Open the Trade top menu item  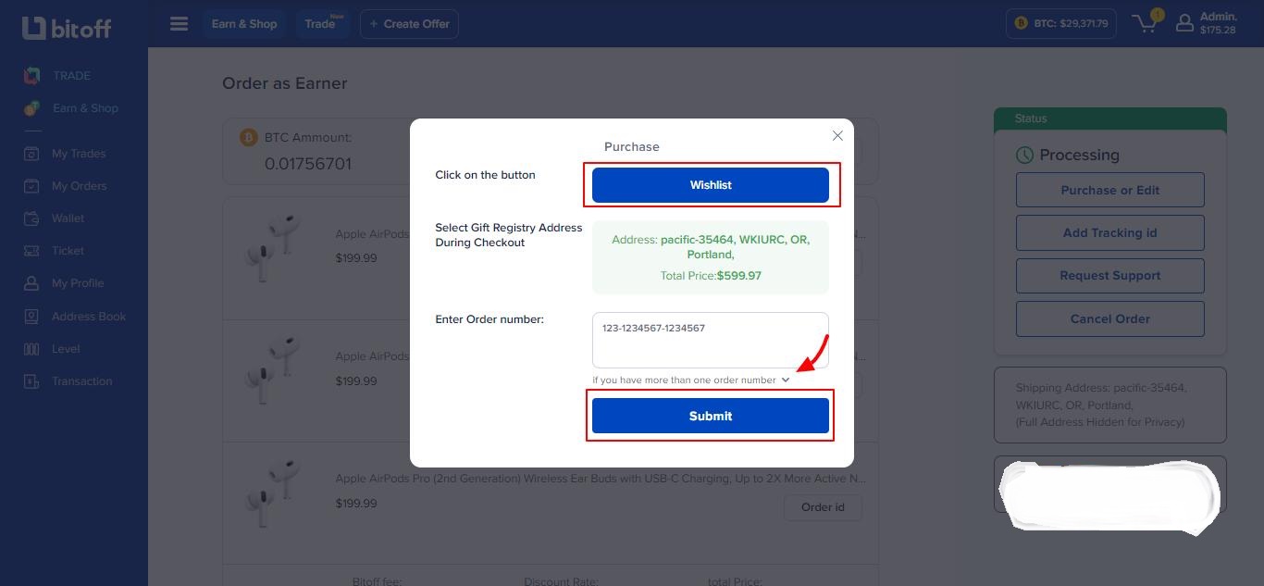[x=320, y=24]
